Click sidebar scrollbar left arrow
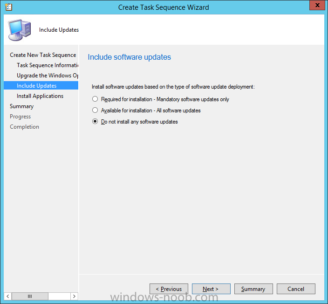 click(8, 296)
